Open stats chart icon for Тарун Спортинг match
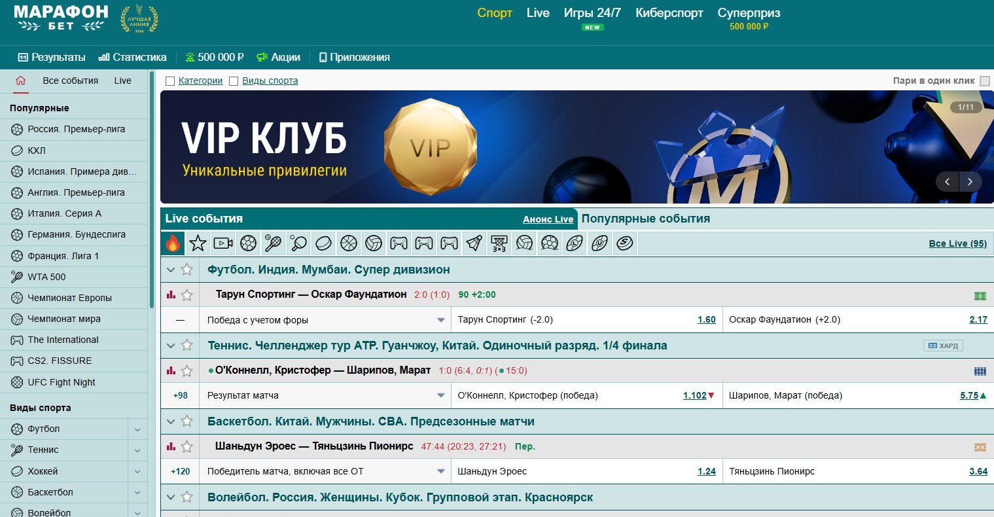This screenshot has height=517, width=994. coord(171,294)
